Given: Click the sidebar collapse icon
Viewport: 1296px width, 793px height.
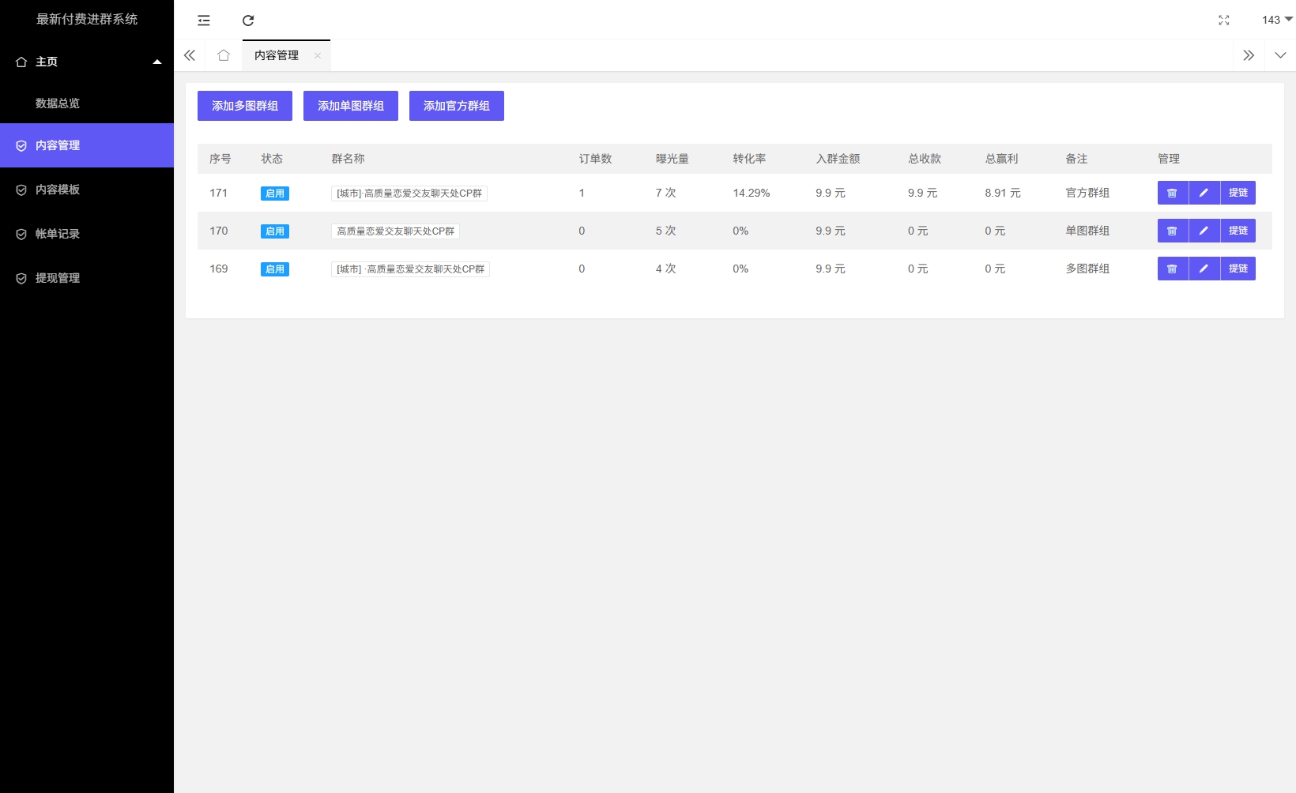Looking at the screenshot, I should 204,21.
